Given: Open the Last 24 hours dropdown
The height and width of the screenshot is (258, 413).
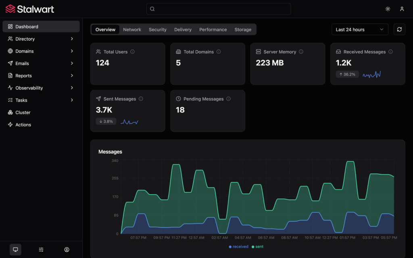Looking at the screenshot, I should [x=360, y=29].
